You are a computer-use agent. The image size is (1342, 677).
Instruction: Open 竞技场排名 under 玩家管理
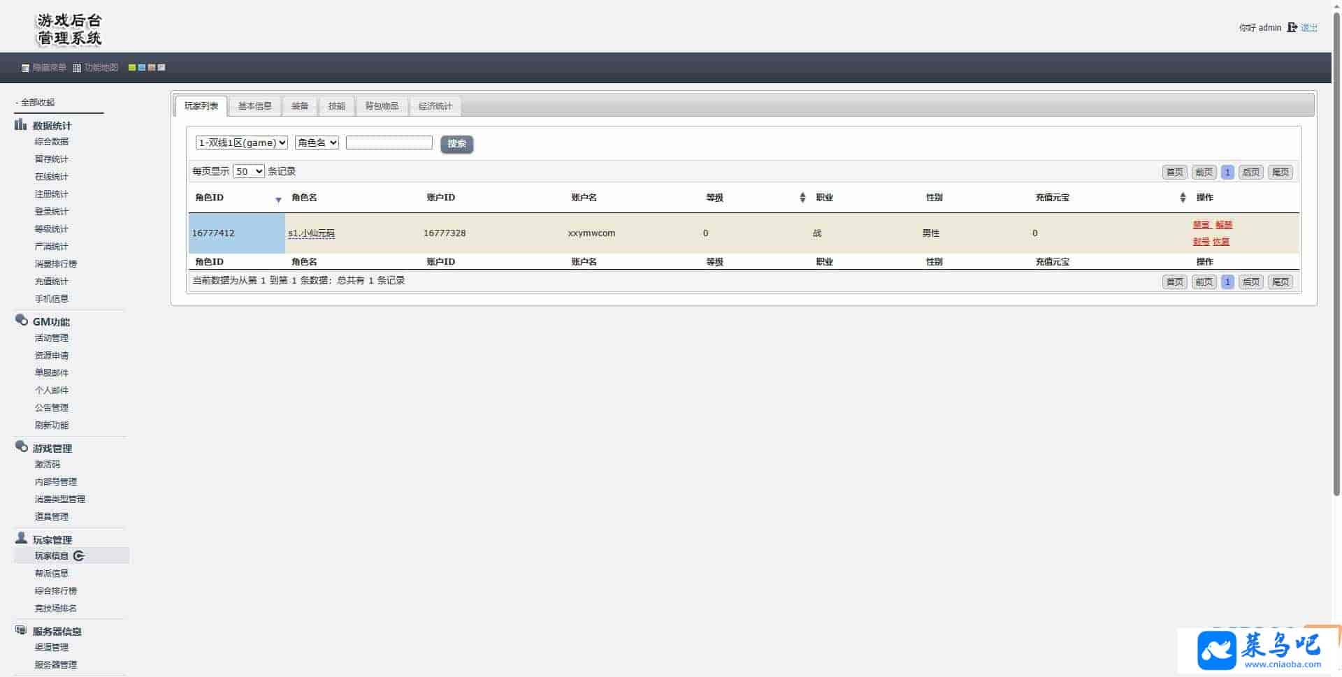pyautogui.click(x=56, y=609)
